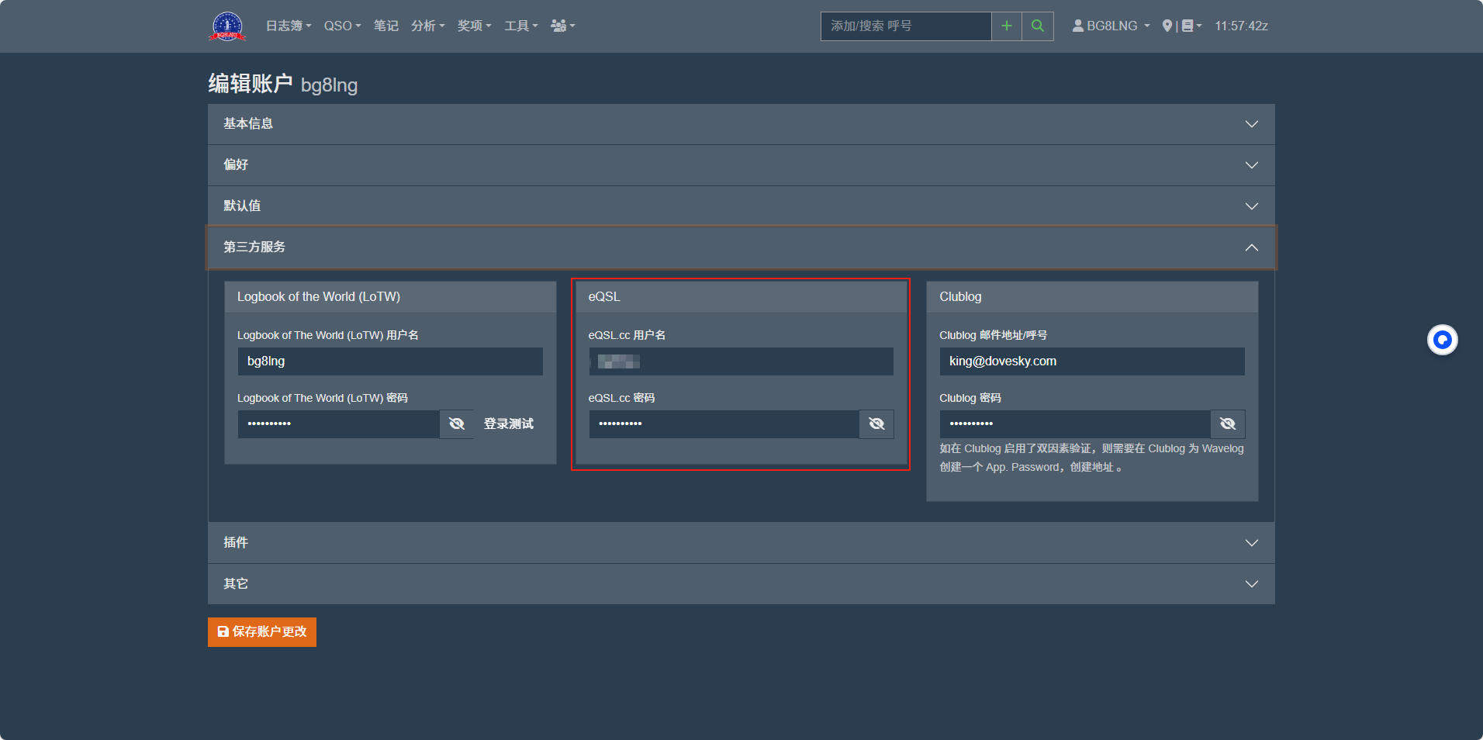Click the magnifier search button
Image resolution: width=1483 pixels, height=740 pixels.
[1038, 26]
